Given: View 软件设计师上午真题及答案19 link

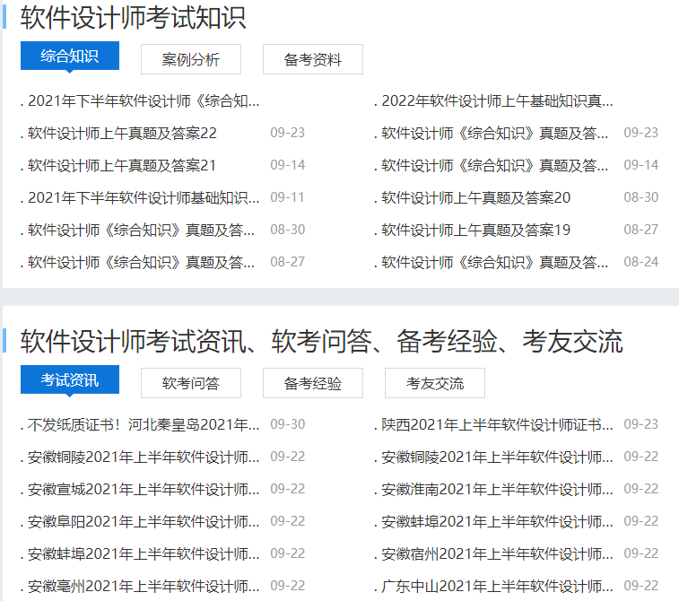Looking at the screenshot, I should coord(475,230).
